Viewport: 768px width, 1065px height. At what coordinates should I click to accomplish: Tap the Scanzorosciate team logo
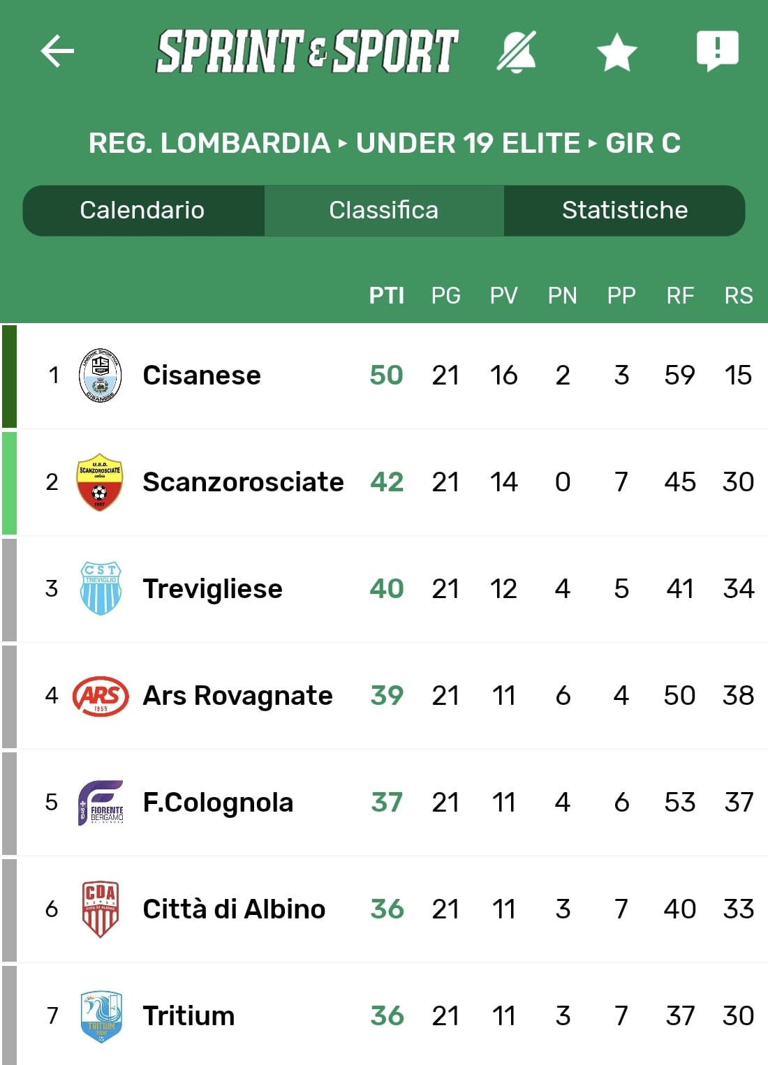tap(100, 482)
